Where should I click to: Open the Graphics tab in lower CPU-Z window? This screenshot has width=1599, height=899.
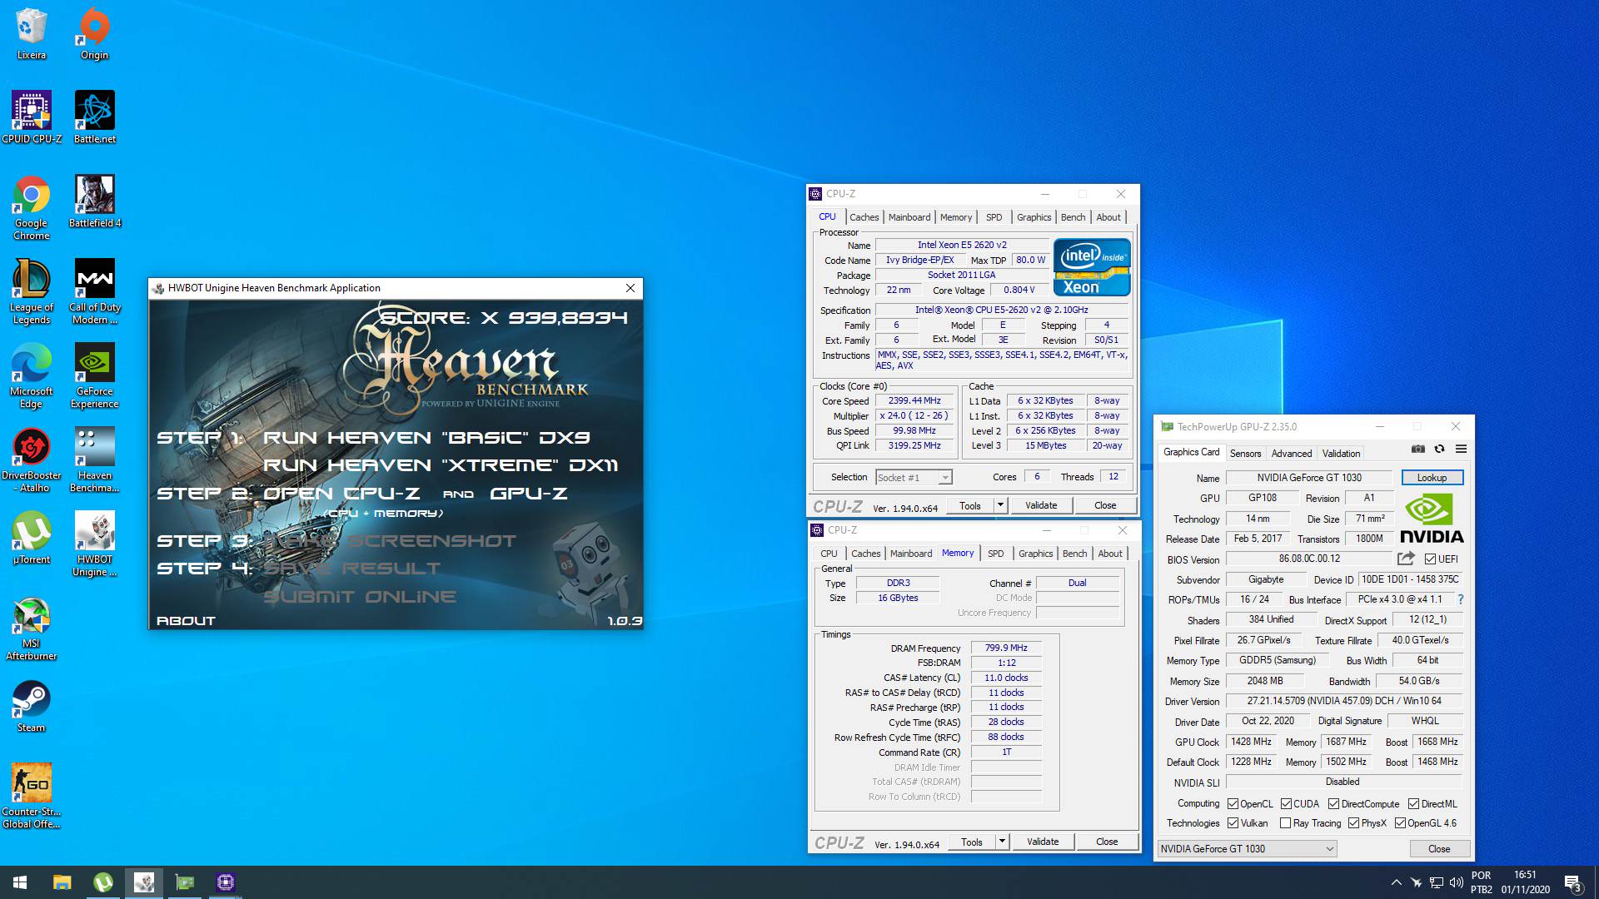click(x=1035, y=554)
